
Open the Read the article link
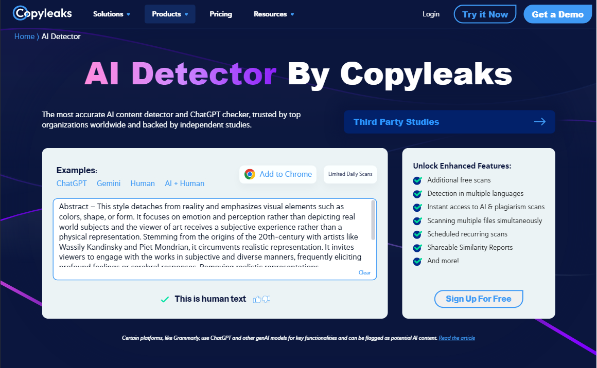(x=457, y=338)
